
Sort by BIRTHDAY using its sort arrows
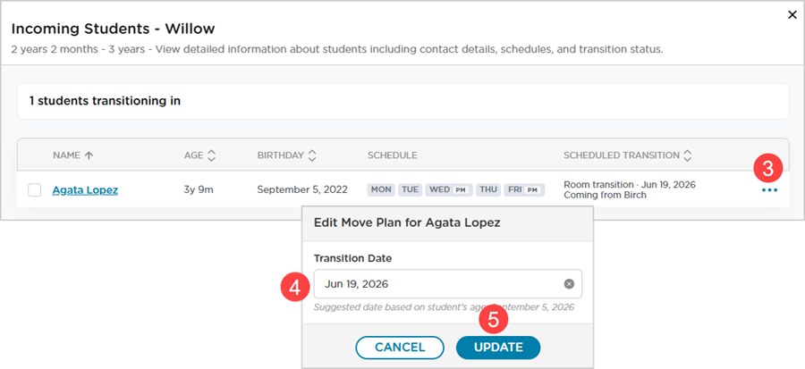click(312, 155)
